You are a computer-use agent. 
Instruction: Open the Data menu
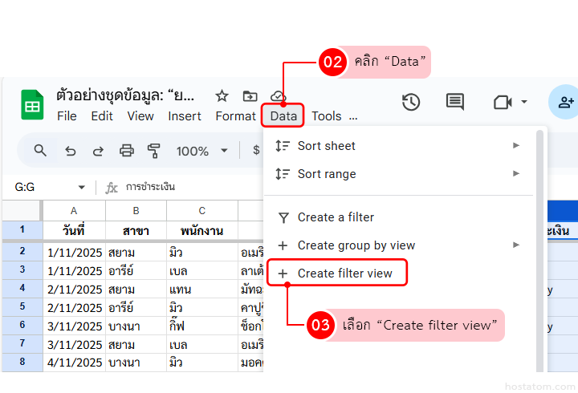pyautogui.click(x=283, y=116)
